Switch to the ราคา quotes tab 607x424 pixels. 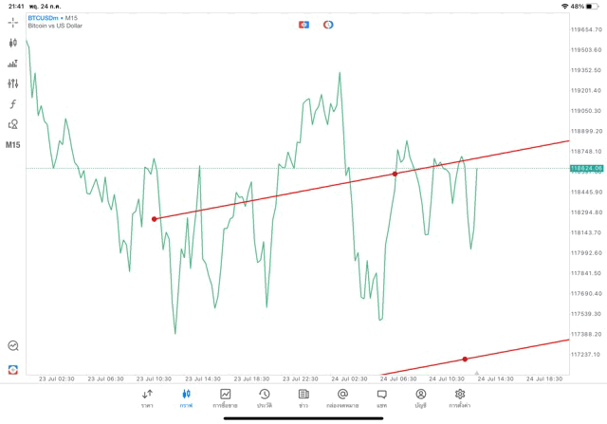tap(147, 398)
